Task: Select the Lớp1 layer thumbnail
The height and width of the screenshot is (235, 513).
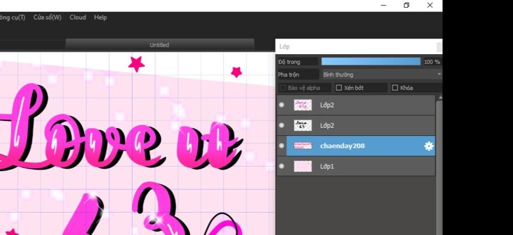Action: 303,166
